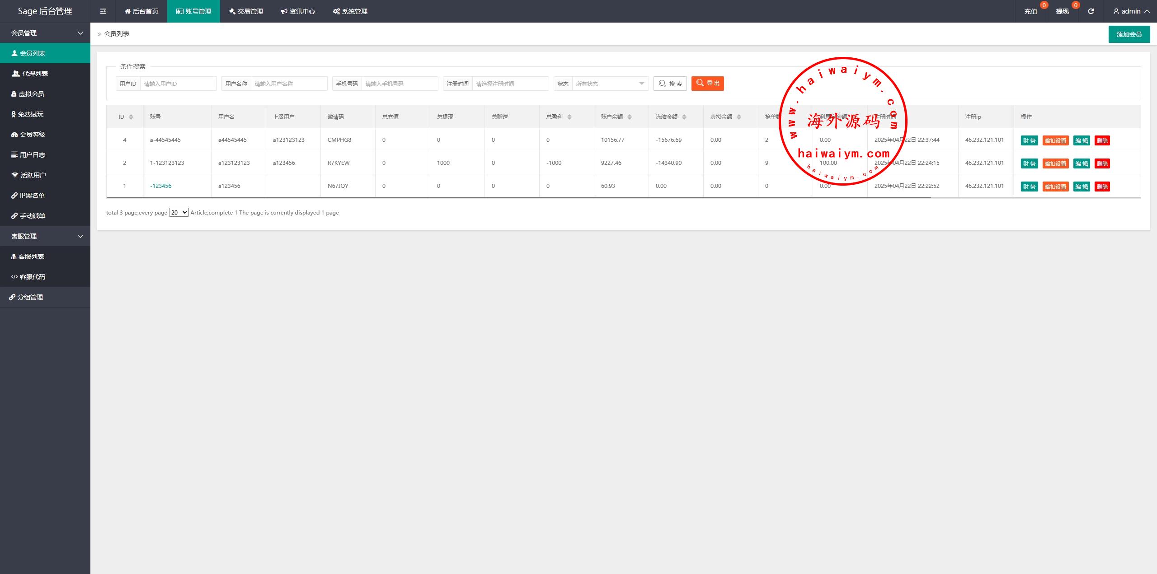The height and width of the screenshot is (574, 1157).
Task: Sort table by ID column arrows
Action: 131,117
